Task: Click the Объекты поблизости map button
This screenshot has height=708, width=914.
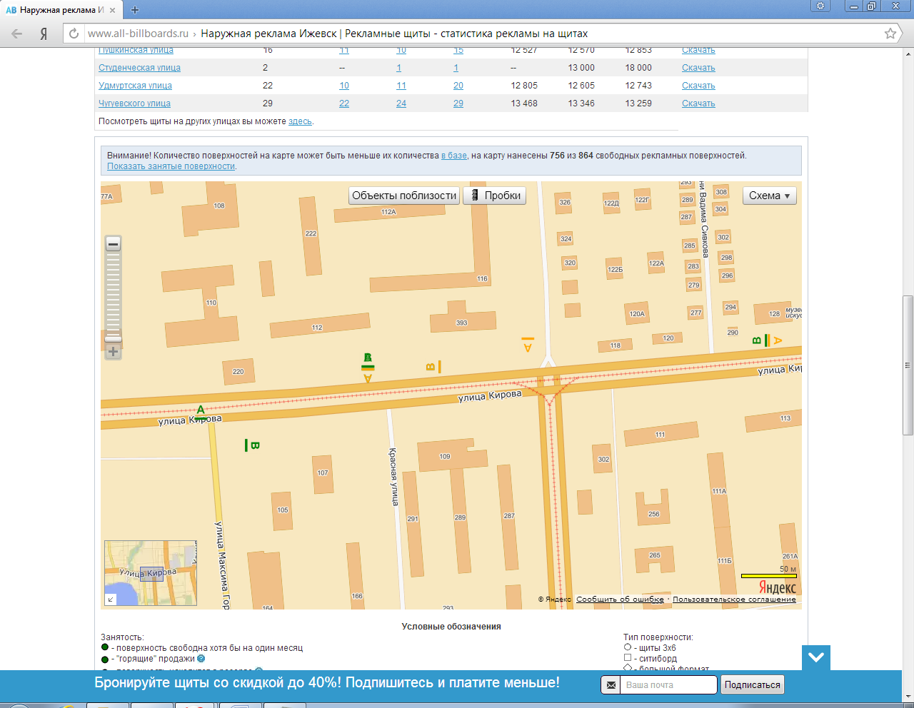Action: click(403, 196)
